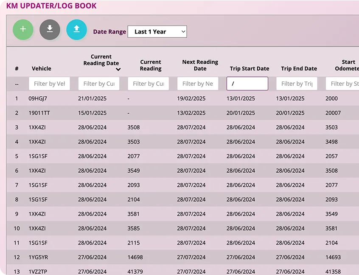Viewport: 359px width, 275px height.
Task: Click current reading value 3503
Action: [134, 142]
